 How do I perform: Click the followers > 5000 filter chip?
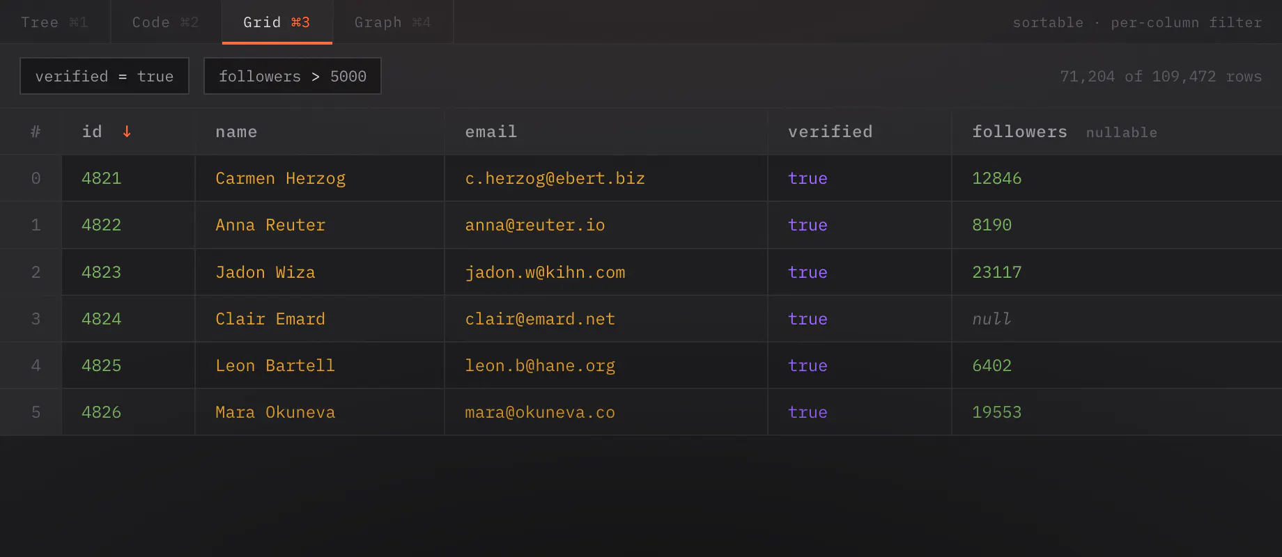coord(293,76)
